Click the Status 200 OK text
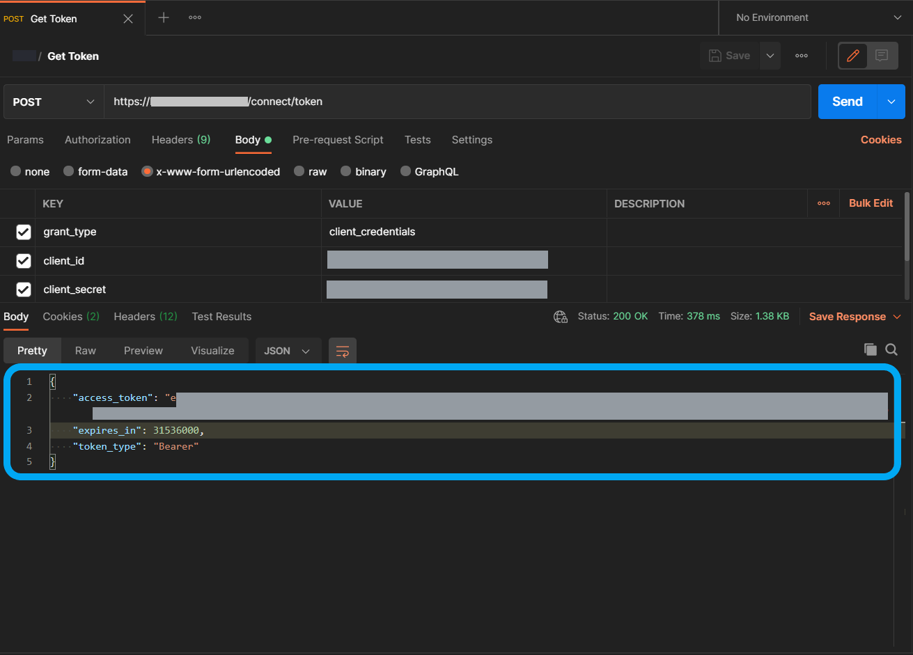 [x=613, y=316]
